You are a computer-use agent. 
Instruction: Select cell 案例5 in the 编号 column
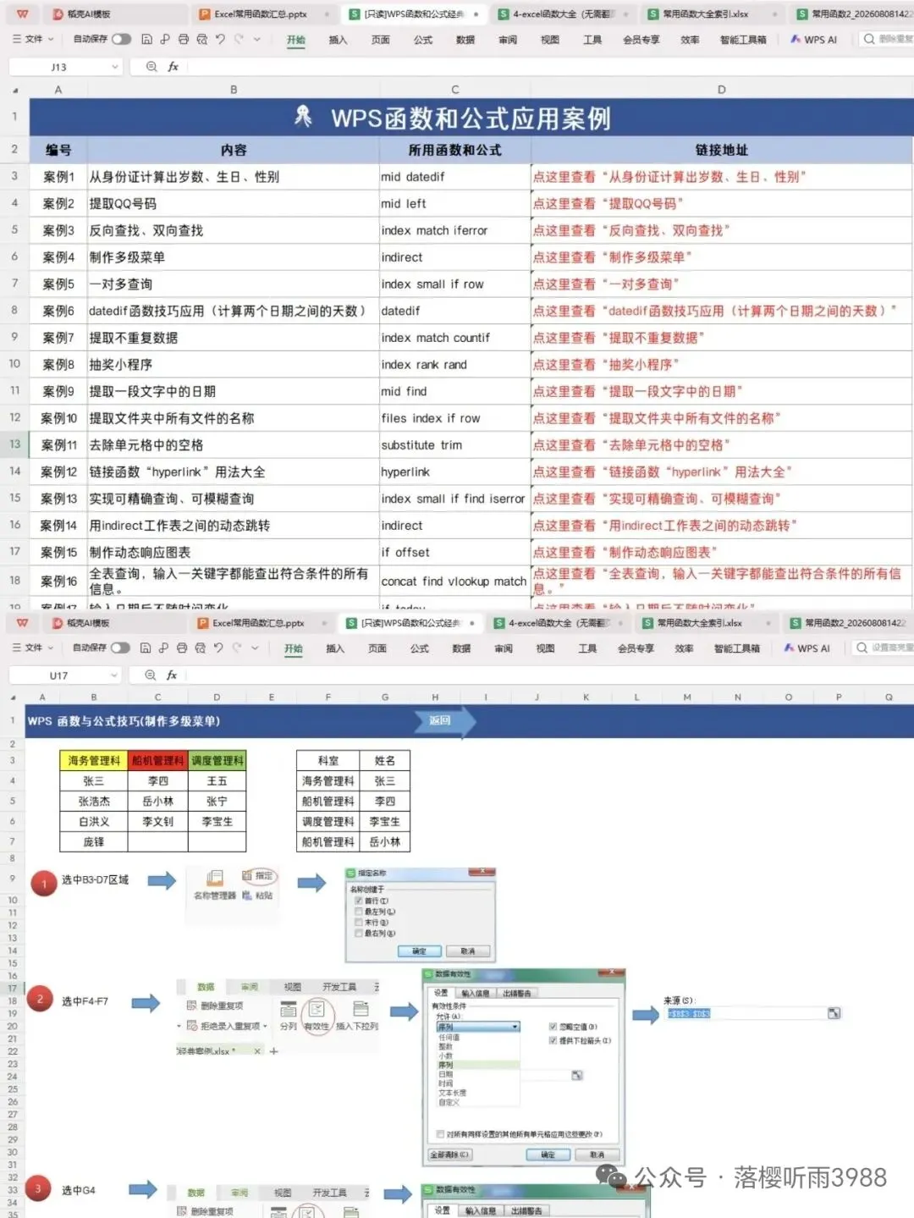click(58, 284)
